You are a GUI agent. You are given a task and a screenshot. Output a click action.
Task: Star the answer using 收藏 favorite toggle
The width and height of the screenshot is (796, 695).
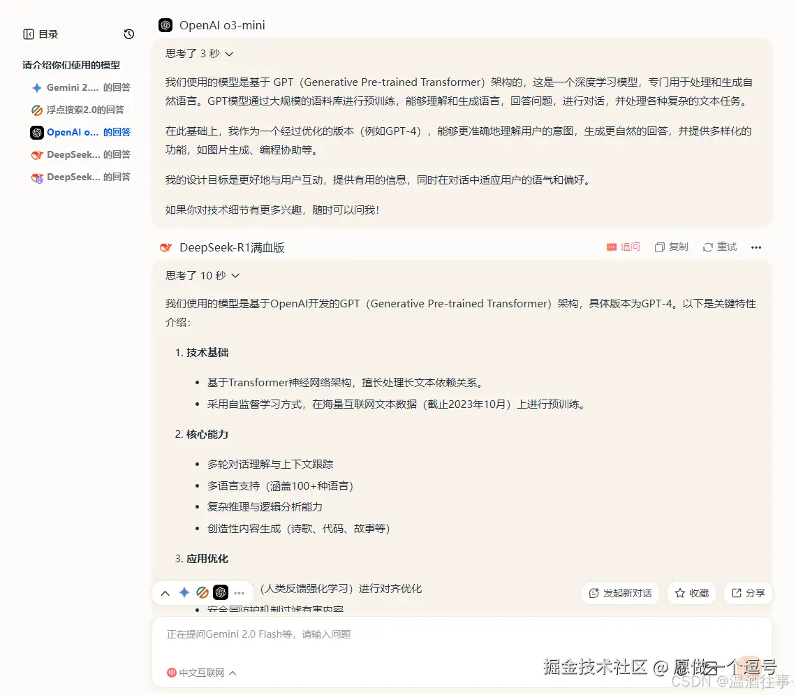pyautogui.click(x=691, y=592)
